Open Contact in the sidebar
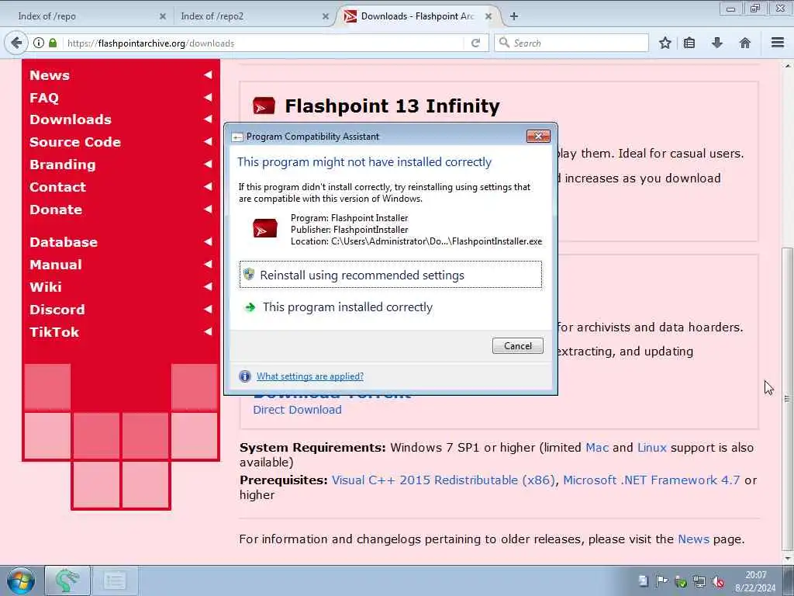The image size is (794, 596). (57, 187)
